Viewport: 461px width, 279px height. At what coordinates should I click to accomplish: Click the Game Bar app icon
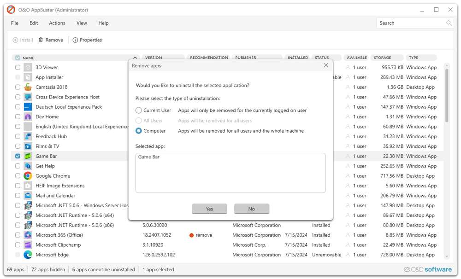(28, 156)
